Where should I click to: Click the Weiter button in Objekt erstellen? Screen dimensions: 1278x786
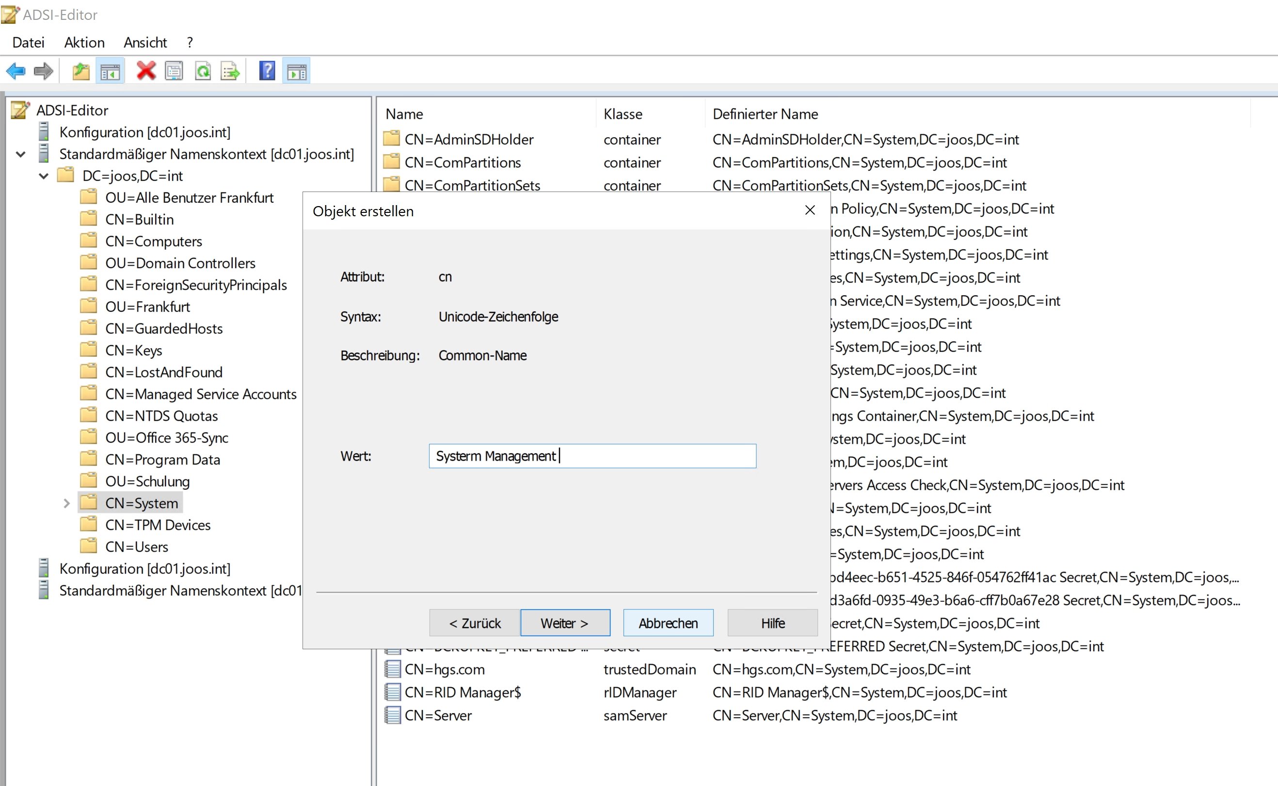pyautogui.click(x=565, y=622)
